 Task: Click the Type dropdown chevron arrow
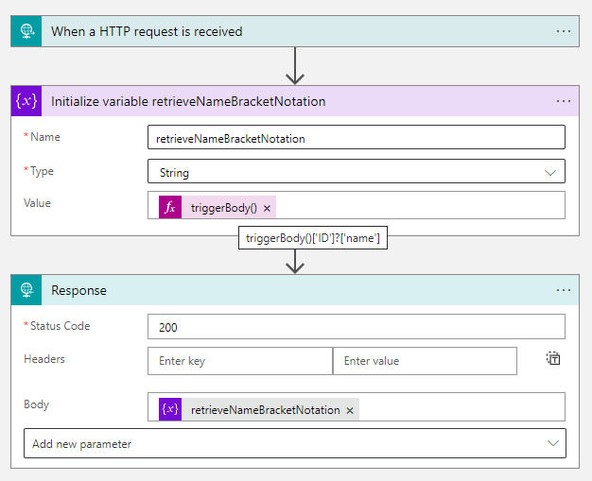550,173
